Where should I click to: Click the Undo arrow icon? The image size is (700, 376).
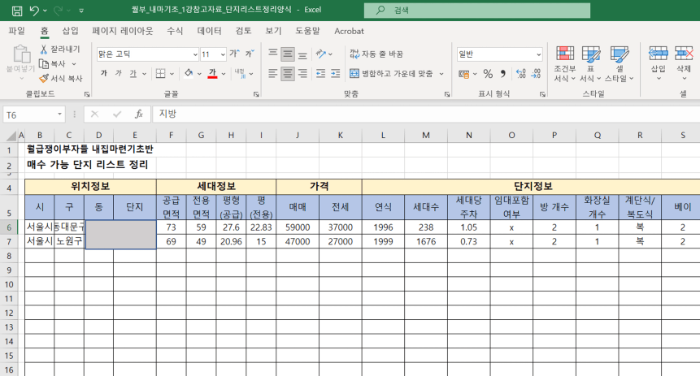(x=34, y=11)
